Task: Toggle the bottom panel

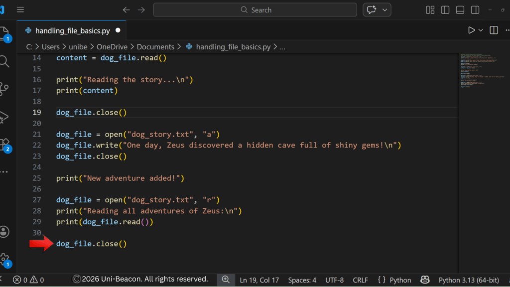Action: (460, 10)
